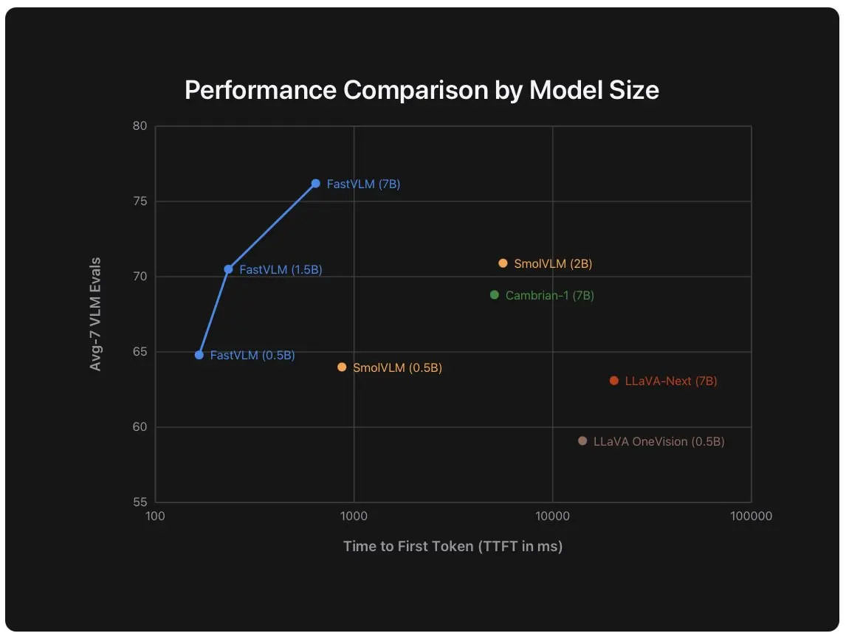Click the 10000 tick on x-axis
This screenshot has height=636, width=846.
[552, 516]
